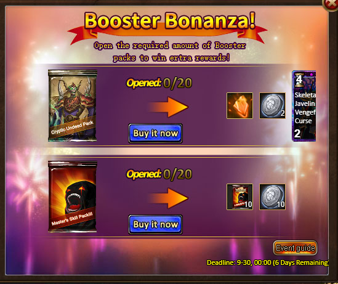The image size is (338, 284).
Task: Buy the Cryptic Undead Pack now
Action: tap(155, 133)
